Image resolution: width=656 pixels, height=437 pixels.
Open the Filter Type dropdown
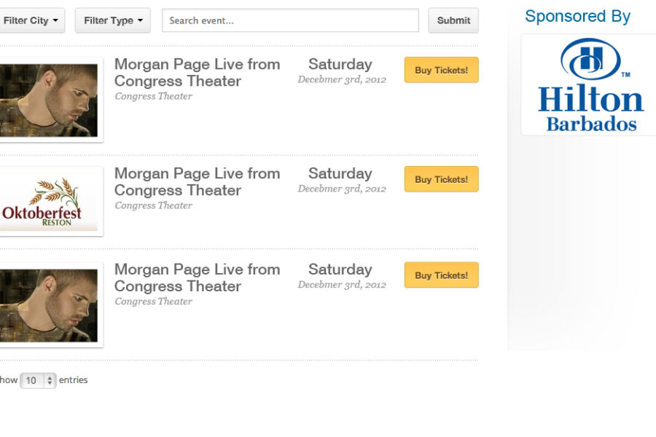pos(112,20)
